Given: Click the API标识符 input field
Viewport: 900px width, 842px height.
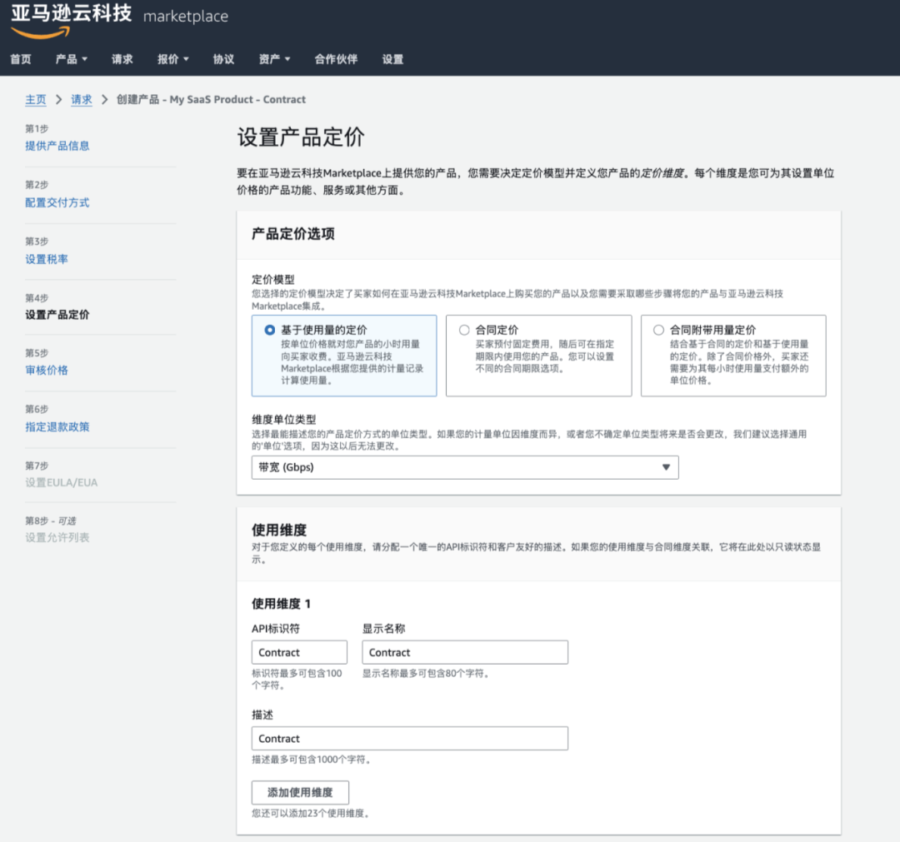Looking at the screenshot, I should pos(298,652).
